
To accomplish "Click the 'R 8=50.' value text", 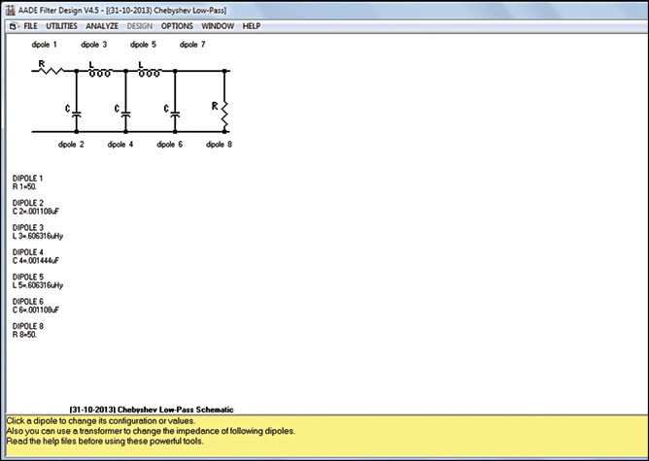I will [27, 334].
